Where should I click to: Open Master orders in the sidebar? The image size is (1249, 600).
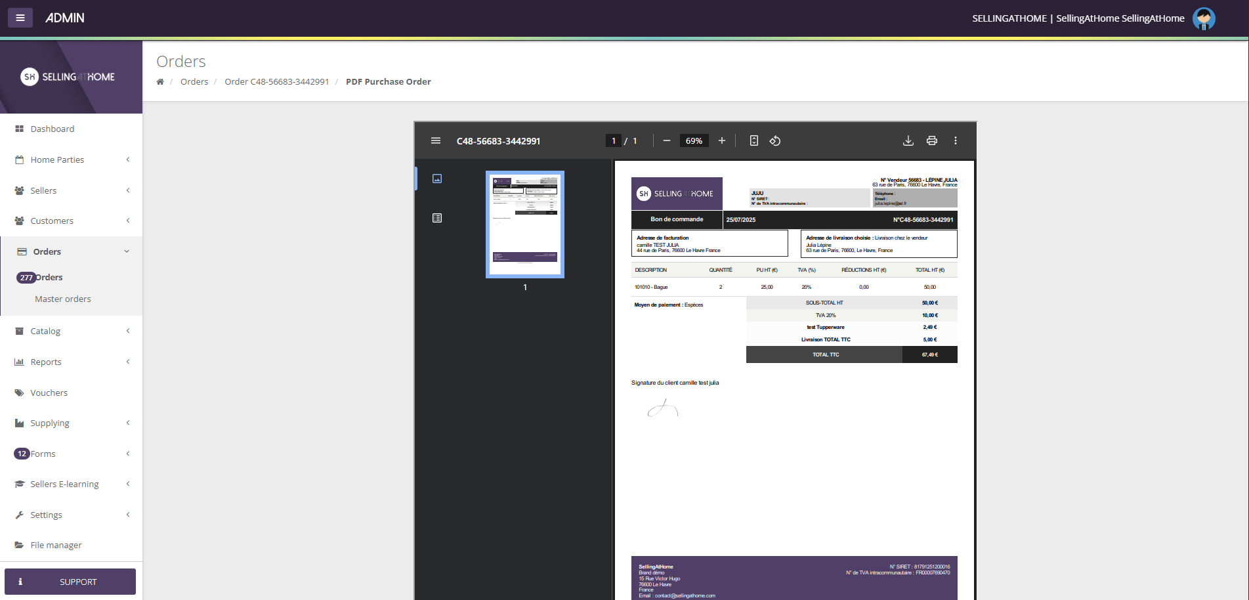click(63, 299)
